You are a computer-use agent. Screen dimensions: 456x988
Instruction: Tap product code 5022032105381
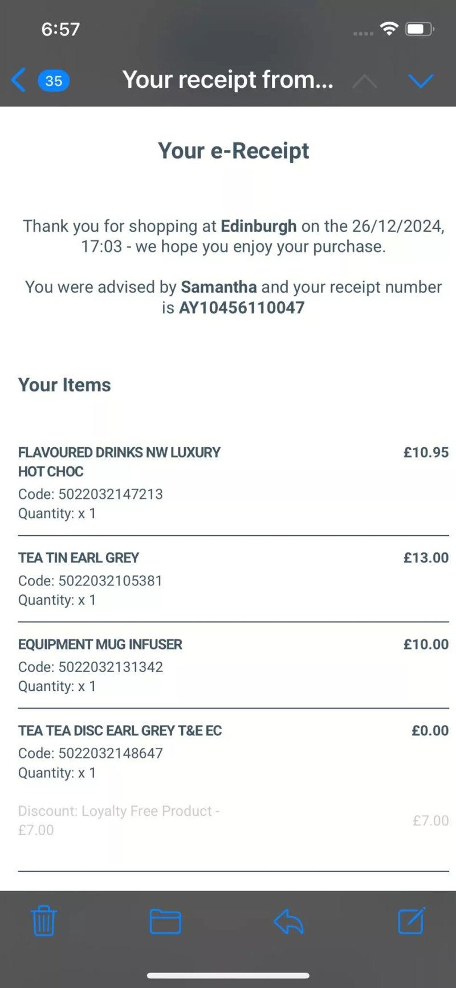pos(111,581)
